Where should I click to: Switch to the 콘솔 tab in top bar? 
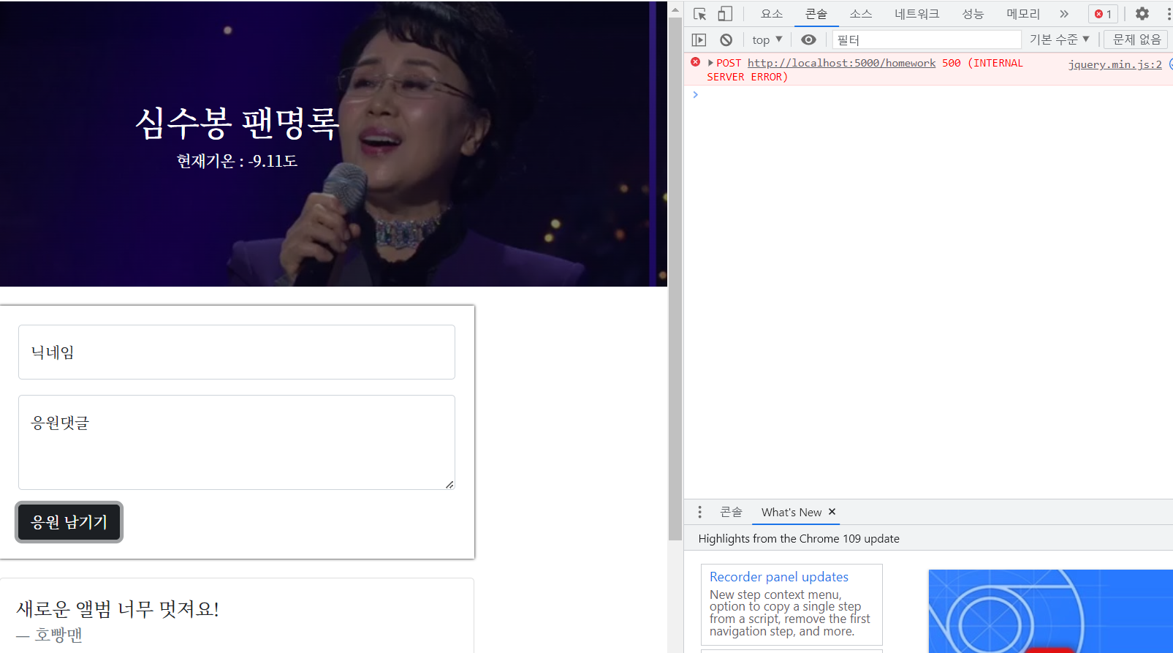point(816,14)
